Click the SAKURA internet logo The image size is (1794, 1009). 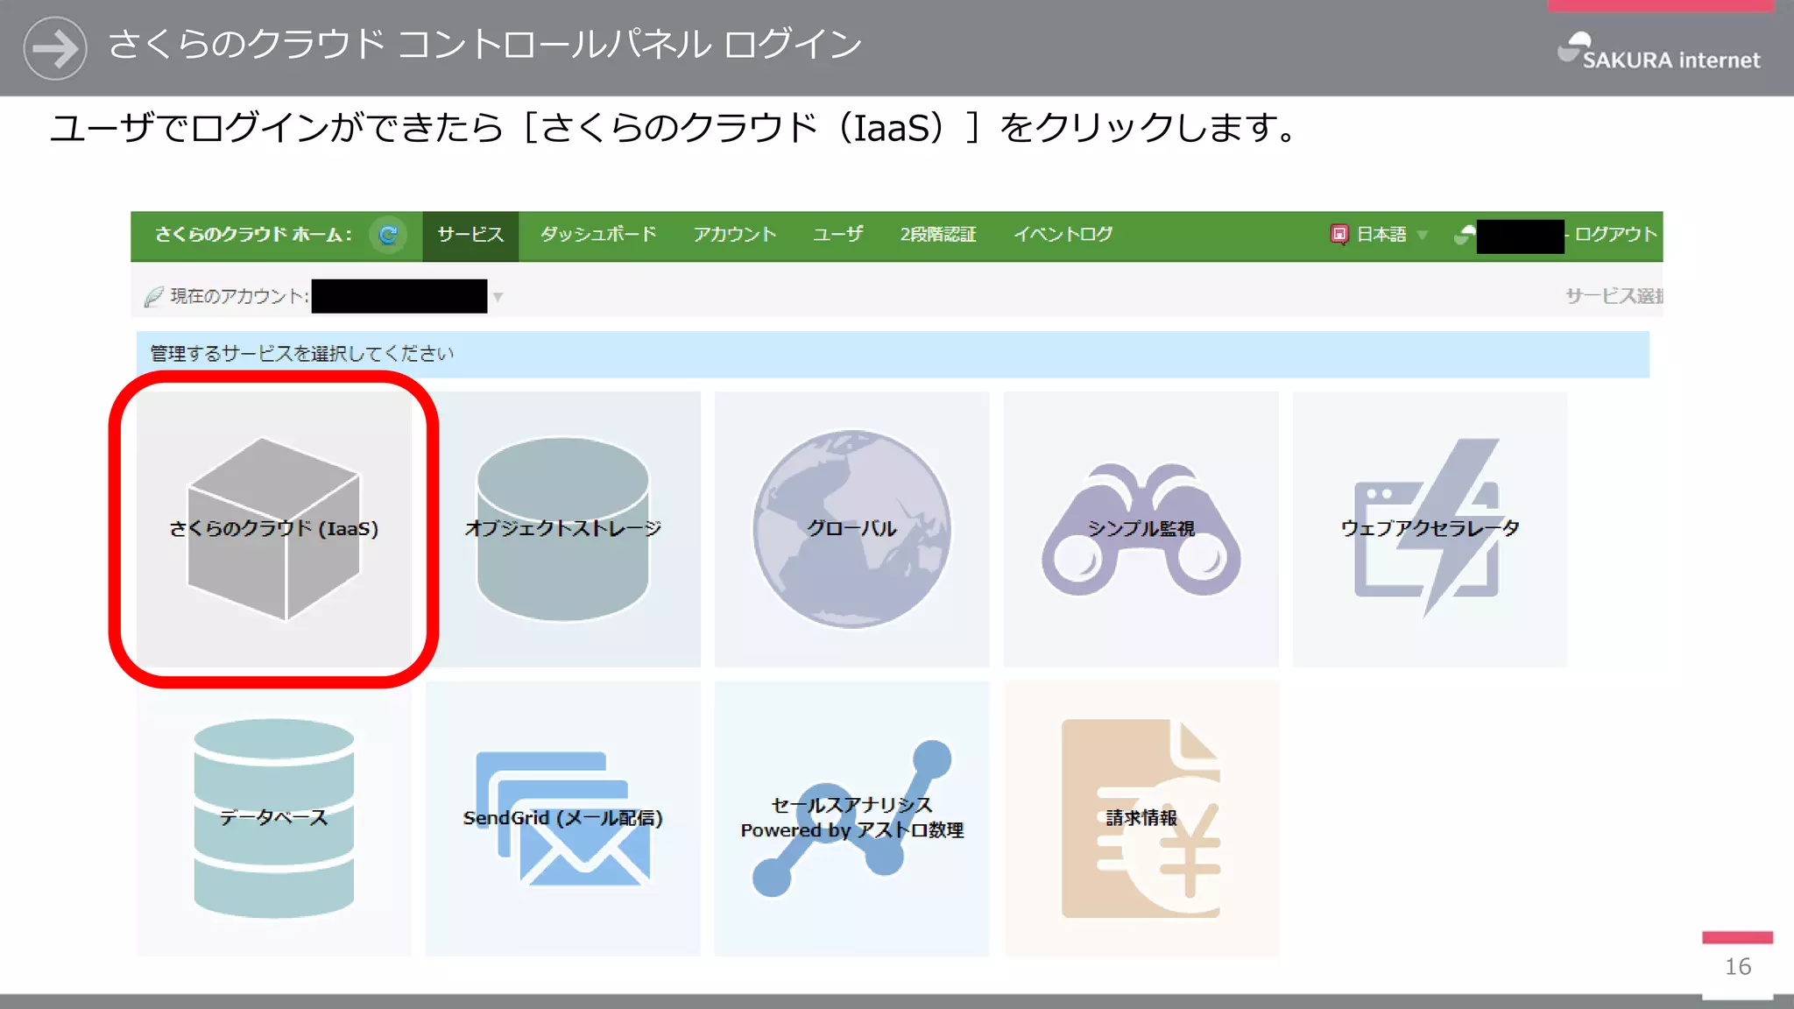tap(1659, 52)
